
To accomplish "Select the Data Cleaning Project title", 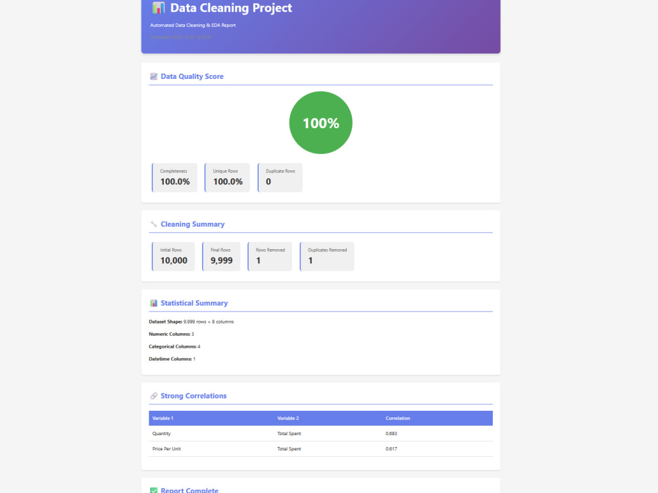I will pos(231,8).
